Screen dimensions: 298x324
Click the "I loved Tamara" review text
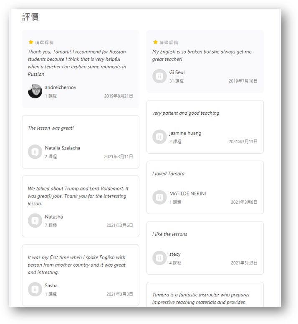point(169,174)
